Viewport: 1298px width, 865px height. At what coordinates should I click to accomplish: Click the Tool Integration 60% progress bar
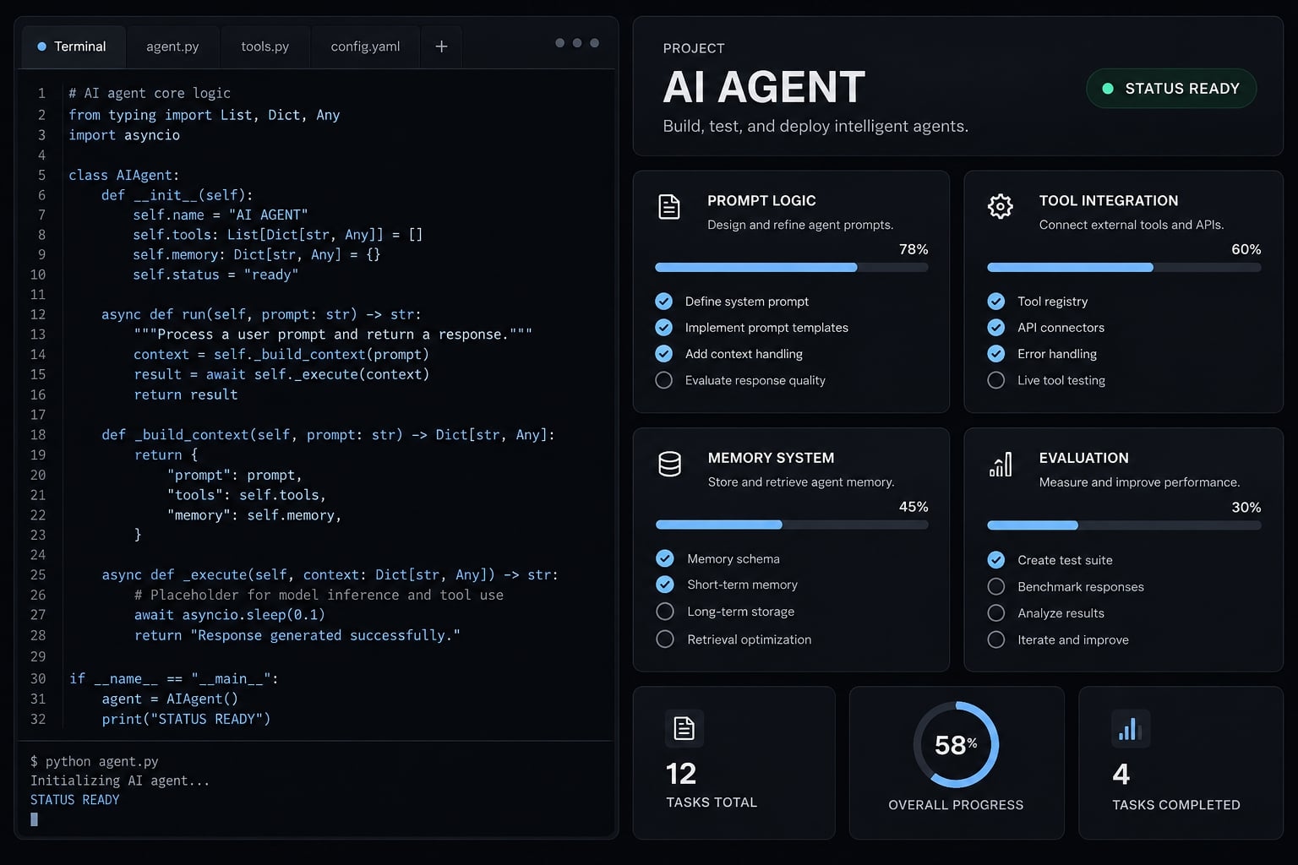click(1124, 268)
